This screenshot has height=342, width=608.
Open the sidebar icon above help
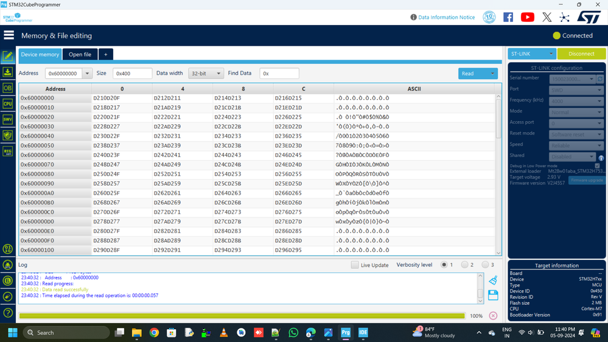tap(8, 296)
